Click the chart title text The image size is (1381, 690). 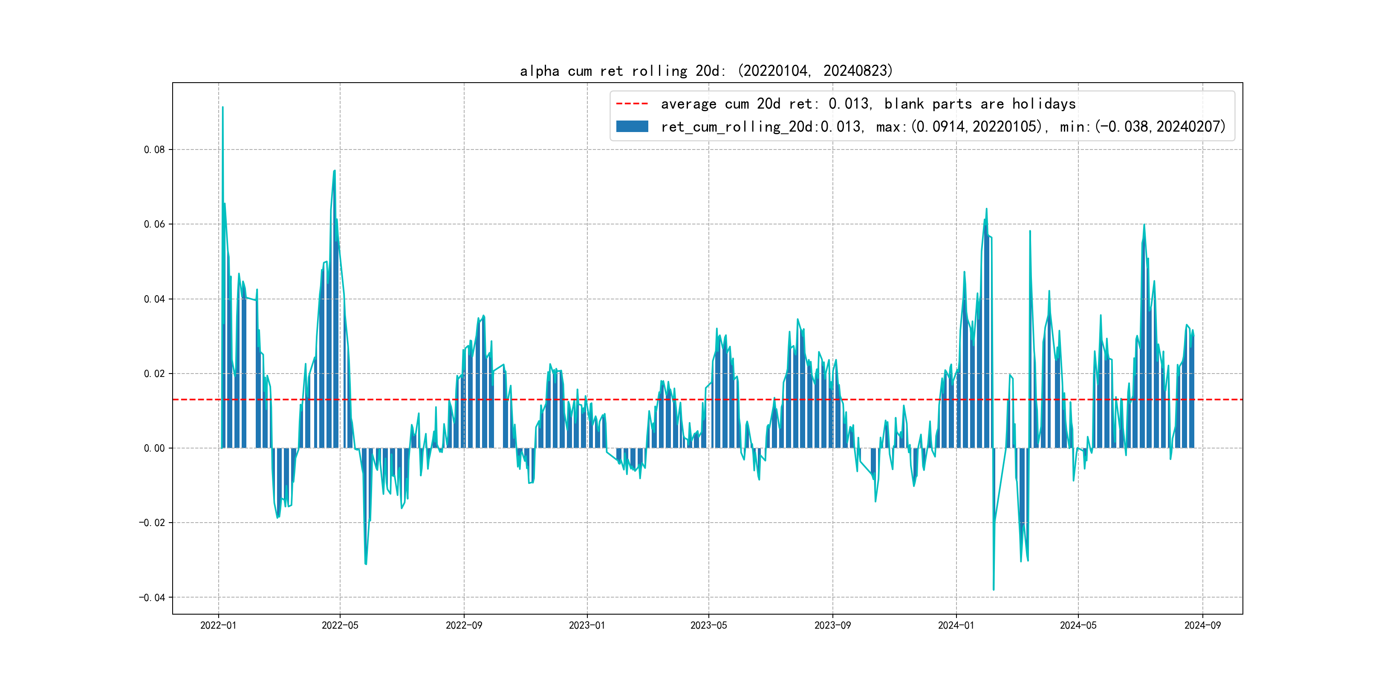(706, 71)
